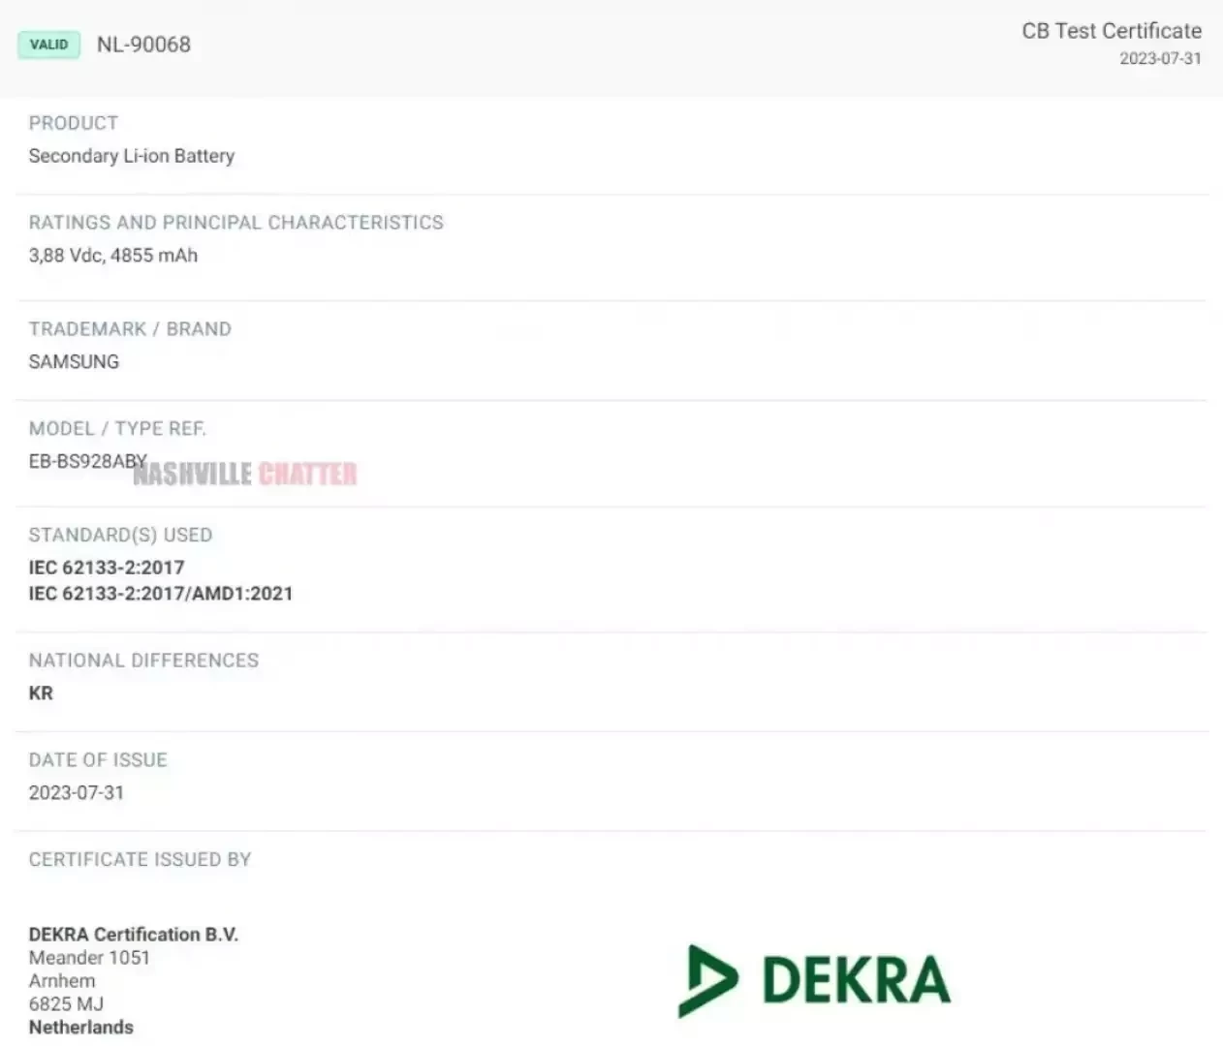Click the green VALID status badge
This screenshot has width=1223, height=1046.
(48, 45)
